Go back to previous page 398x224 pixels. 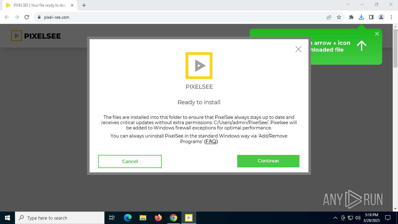pos(7,17)
